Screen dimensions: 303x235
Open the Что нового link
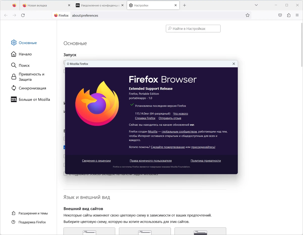pyautogui.click(x=180, y=114)
